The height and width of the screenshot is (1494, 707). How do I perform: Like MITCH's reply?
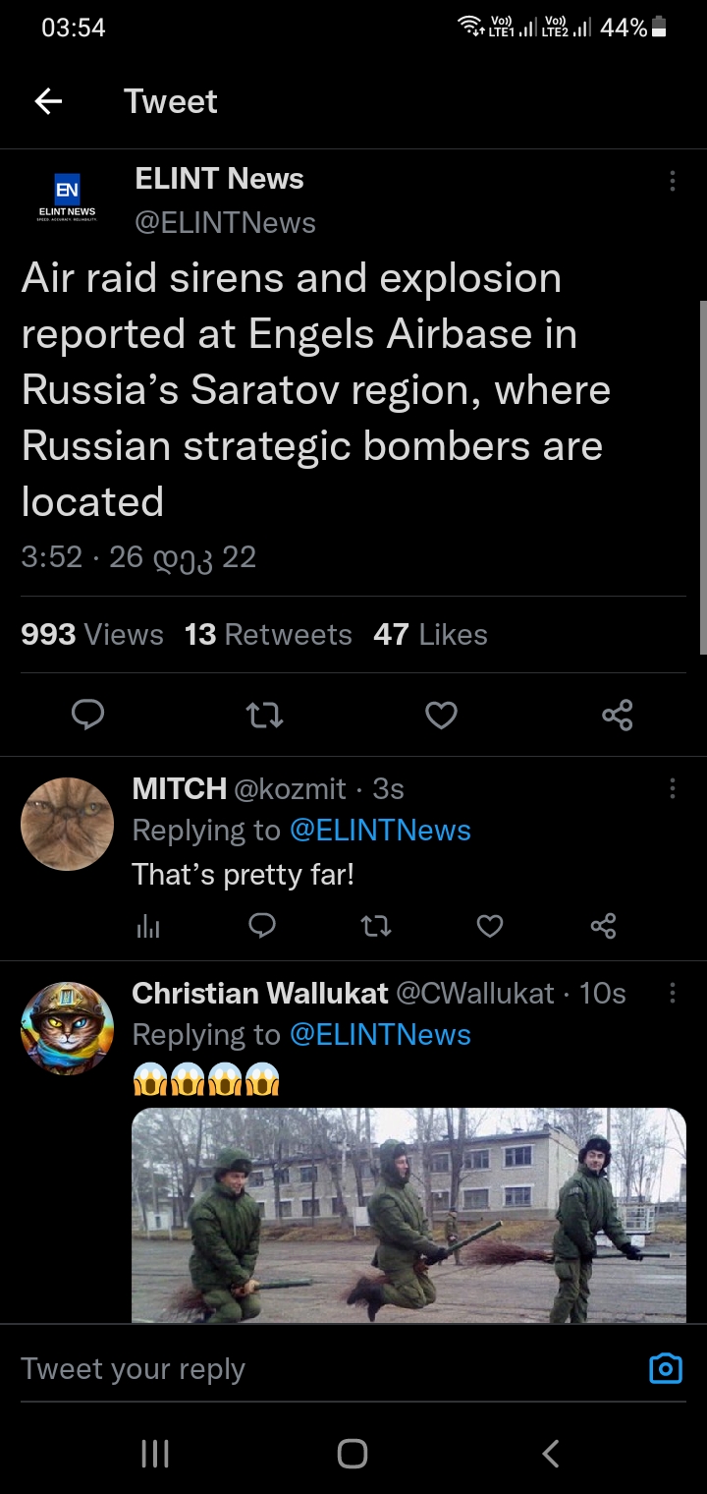tap(490, 925)
